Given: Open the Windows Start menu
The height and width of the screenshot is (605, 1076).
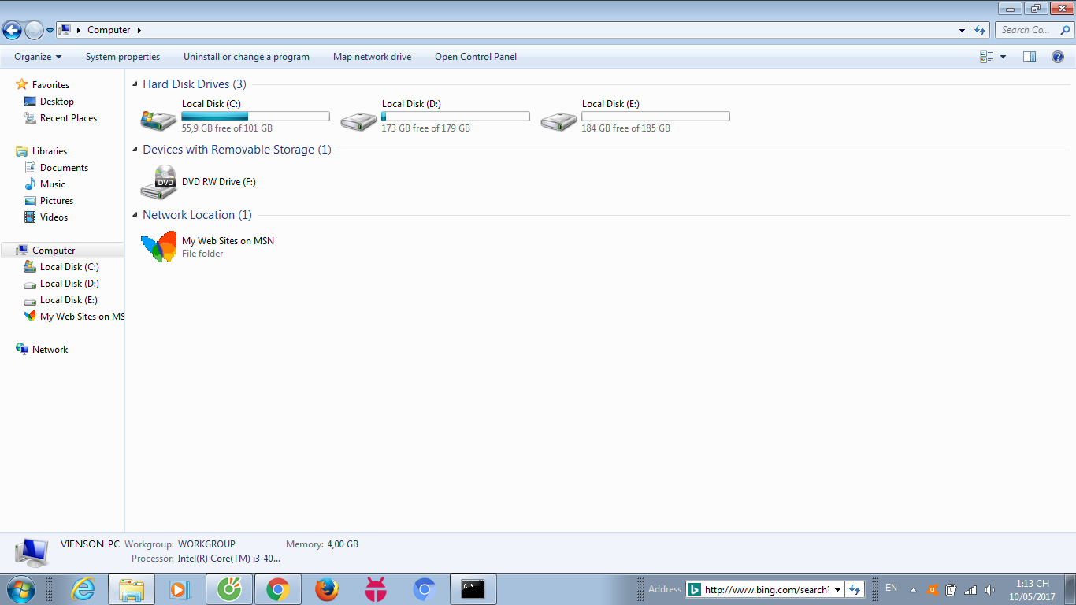Looking at the screenshot, I should pos(20,588).
